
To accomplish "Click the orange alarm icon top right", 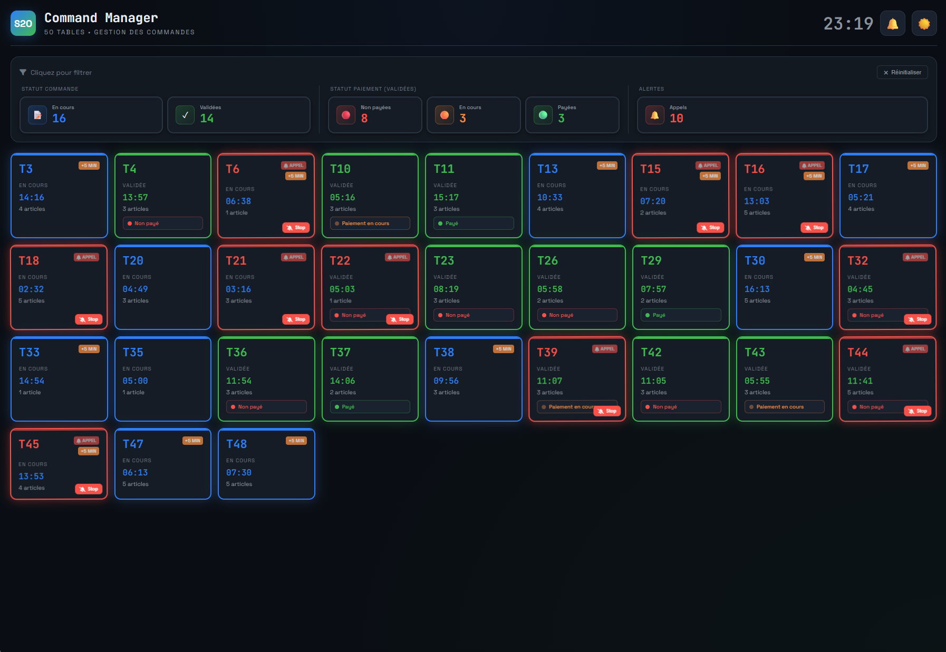I will (x=923, y=23).
